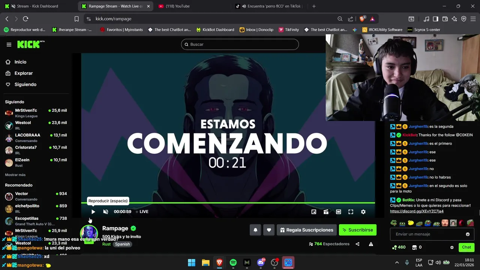
Task: Open Vector recommended channel
Action: pyautogui.click(x=36, y=196)
